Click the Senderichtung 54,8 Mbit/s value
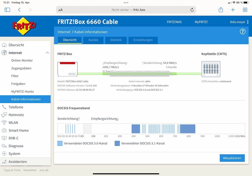This screenshot has width=252, height=176. click(170, 63)
